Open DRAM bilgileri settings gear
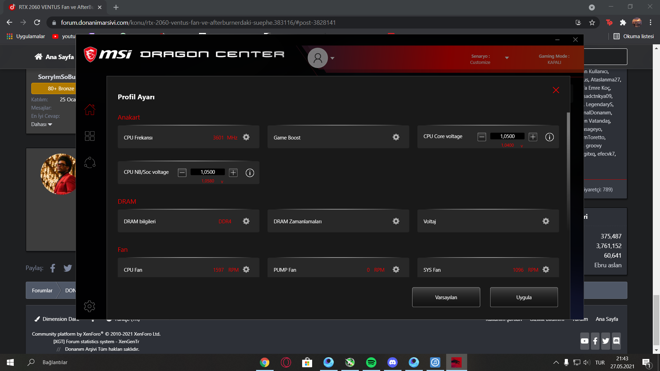The image size is (660, 371). coord(246,221)
